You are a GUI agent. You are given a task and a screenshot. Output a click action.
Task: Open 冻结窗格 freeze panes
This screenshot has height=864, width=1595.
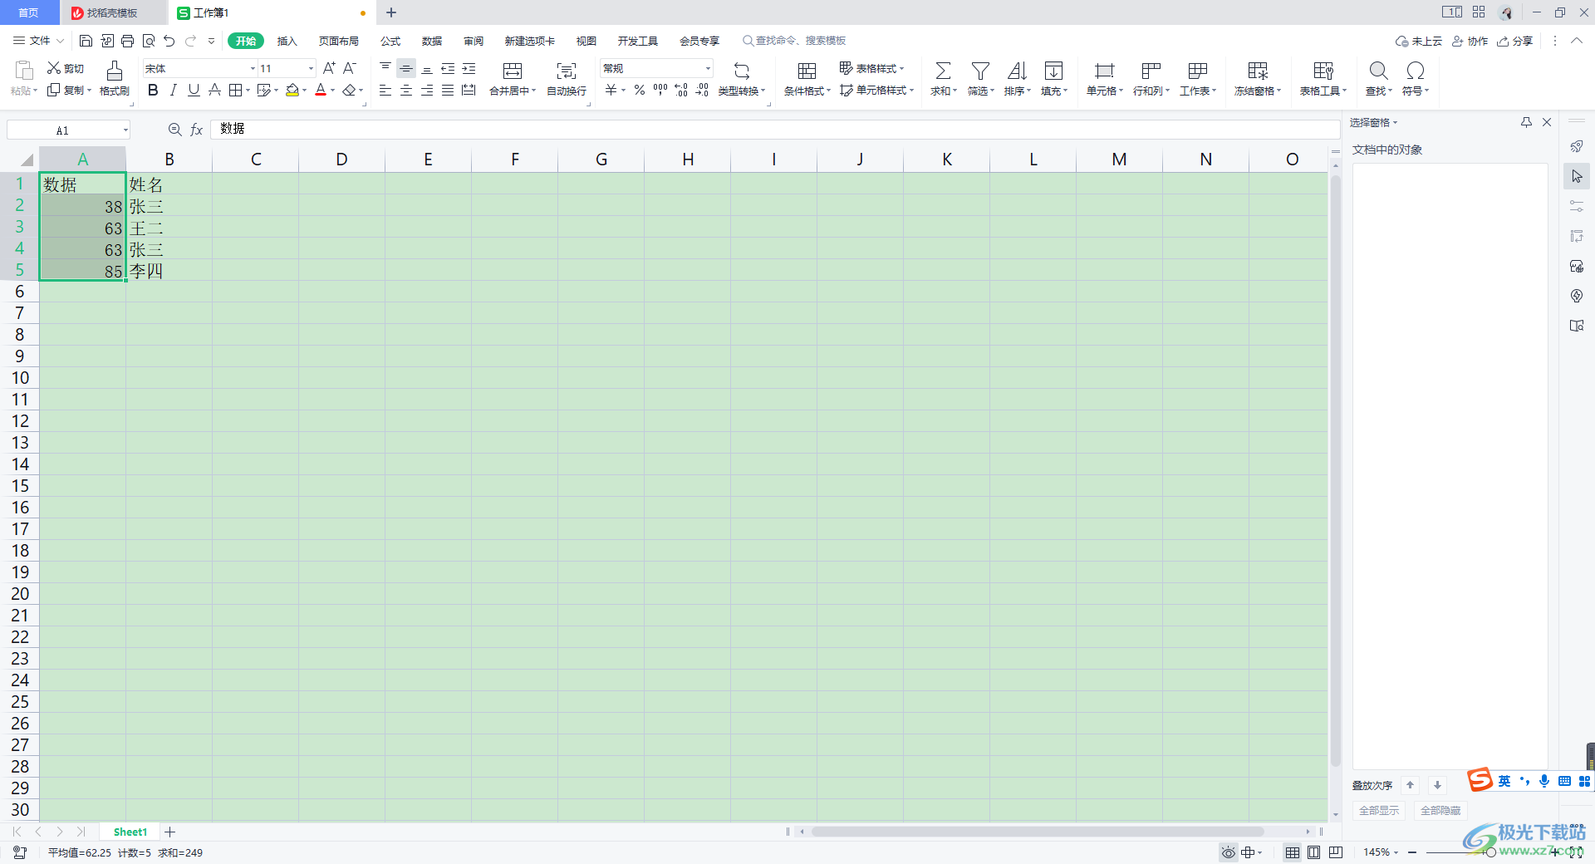(1258, 79)
